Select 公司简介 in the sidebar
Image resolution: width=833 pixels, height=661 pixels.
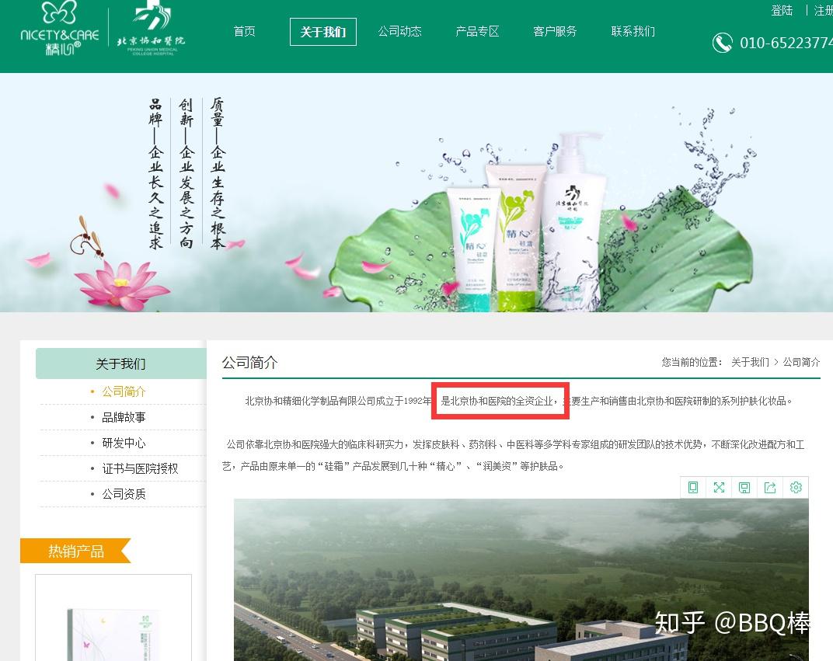[x=124, y=391]
